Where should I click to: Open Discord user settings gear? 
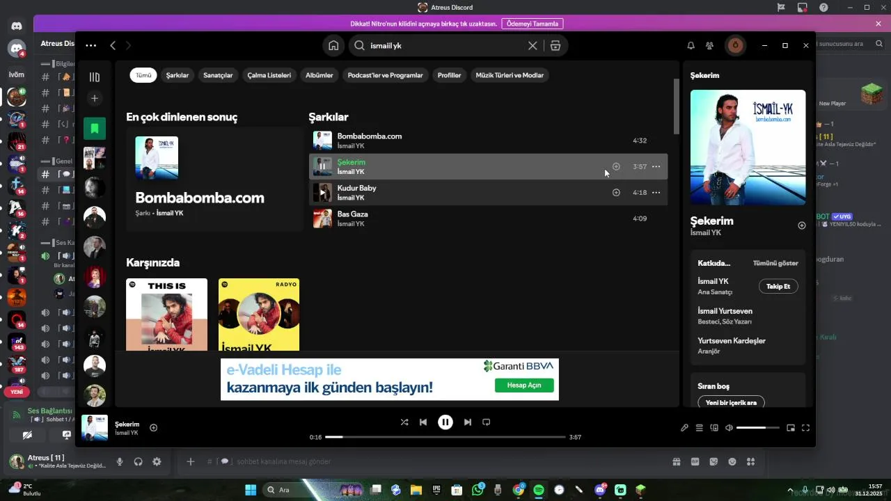(x=157, y=461)
